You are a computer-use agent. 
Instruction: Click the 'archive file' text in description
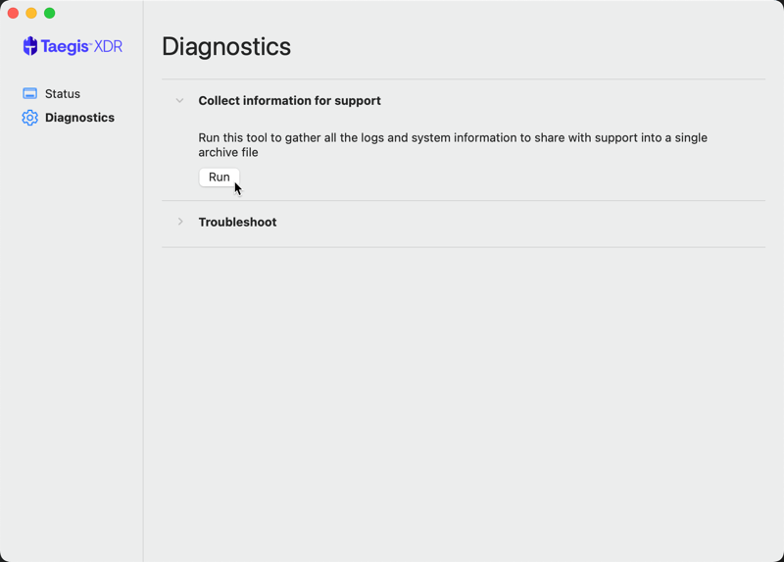coord(228,152)
